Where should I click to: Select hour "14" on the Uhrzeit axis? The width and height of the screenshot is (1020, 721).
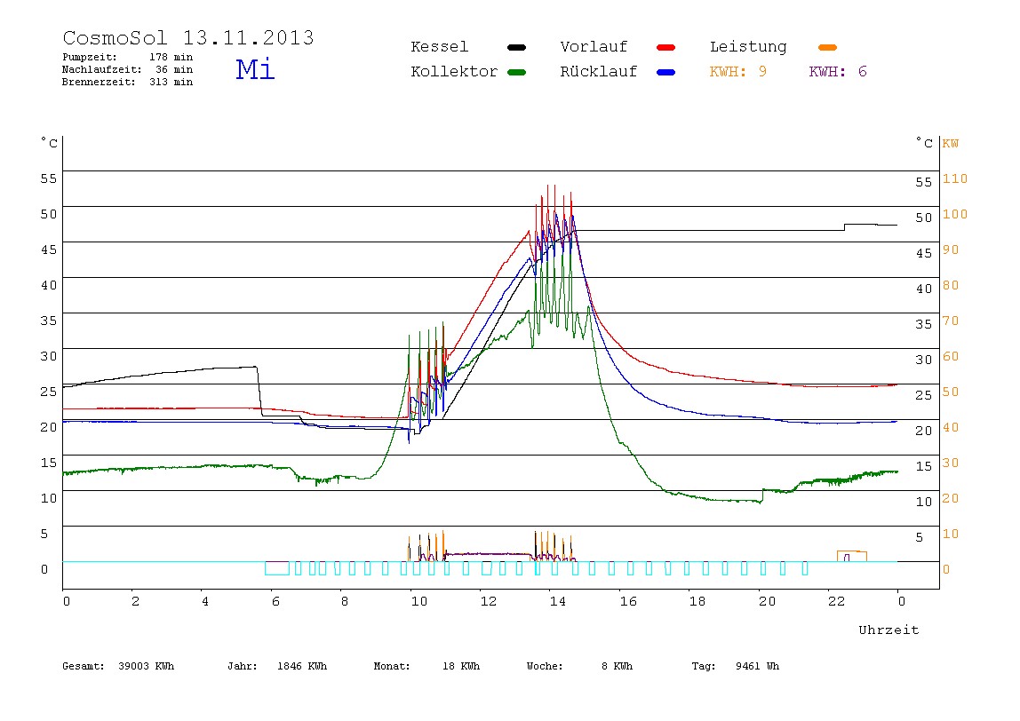tap(557, 601)
